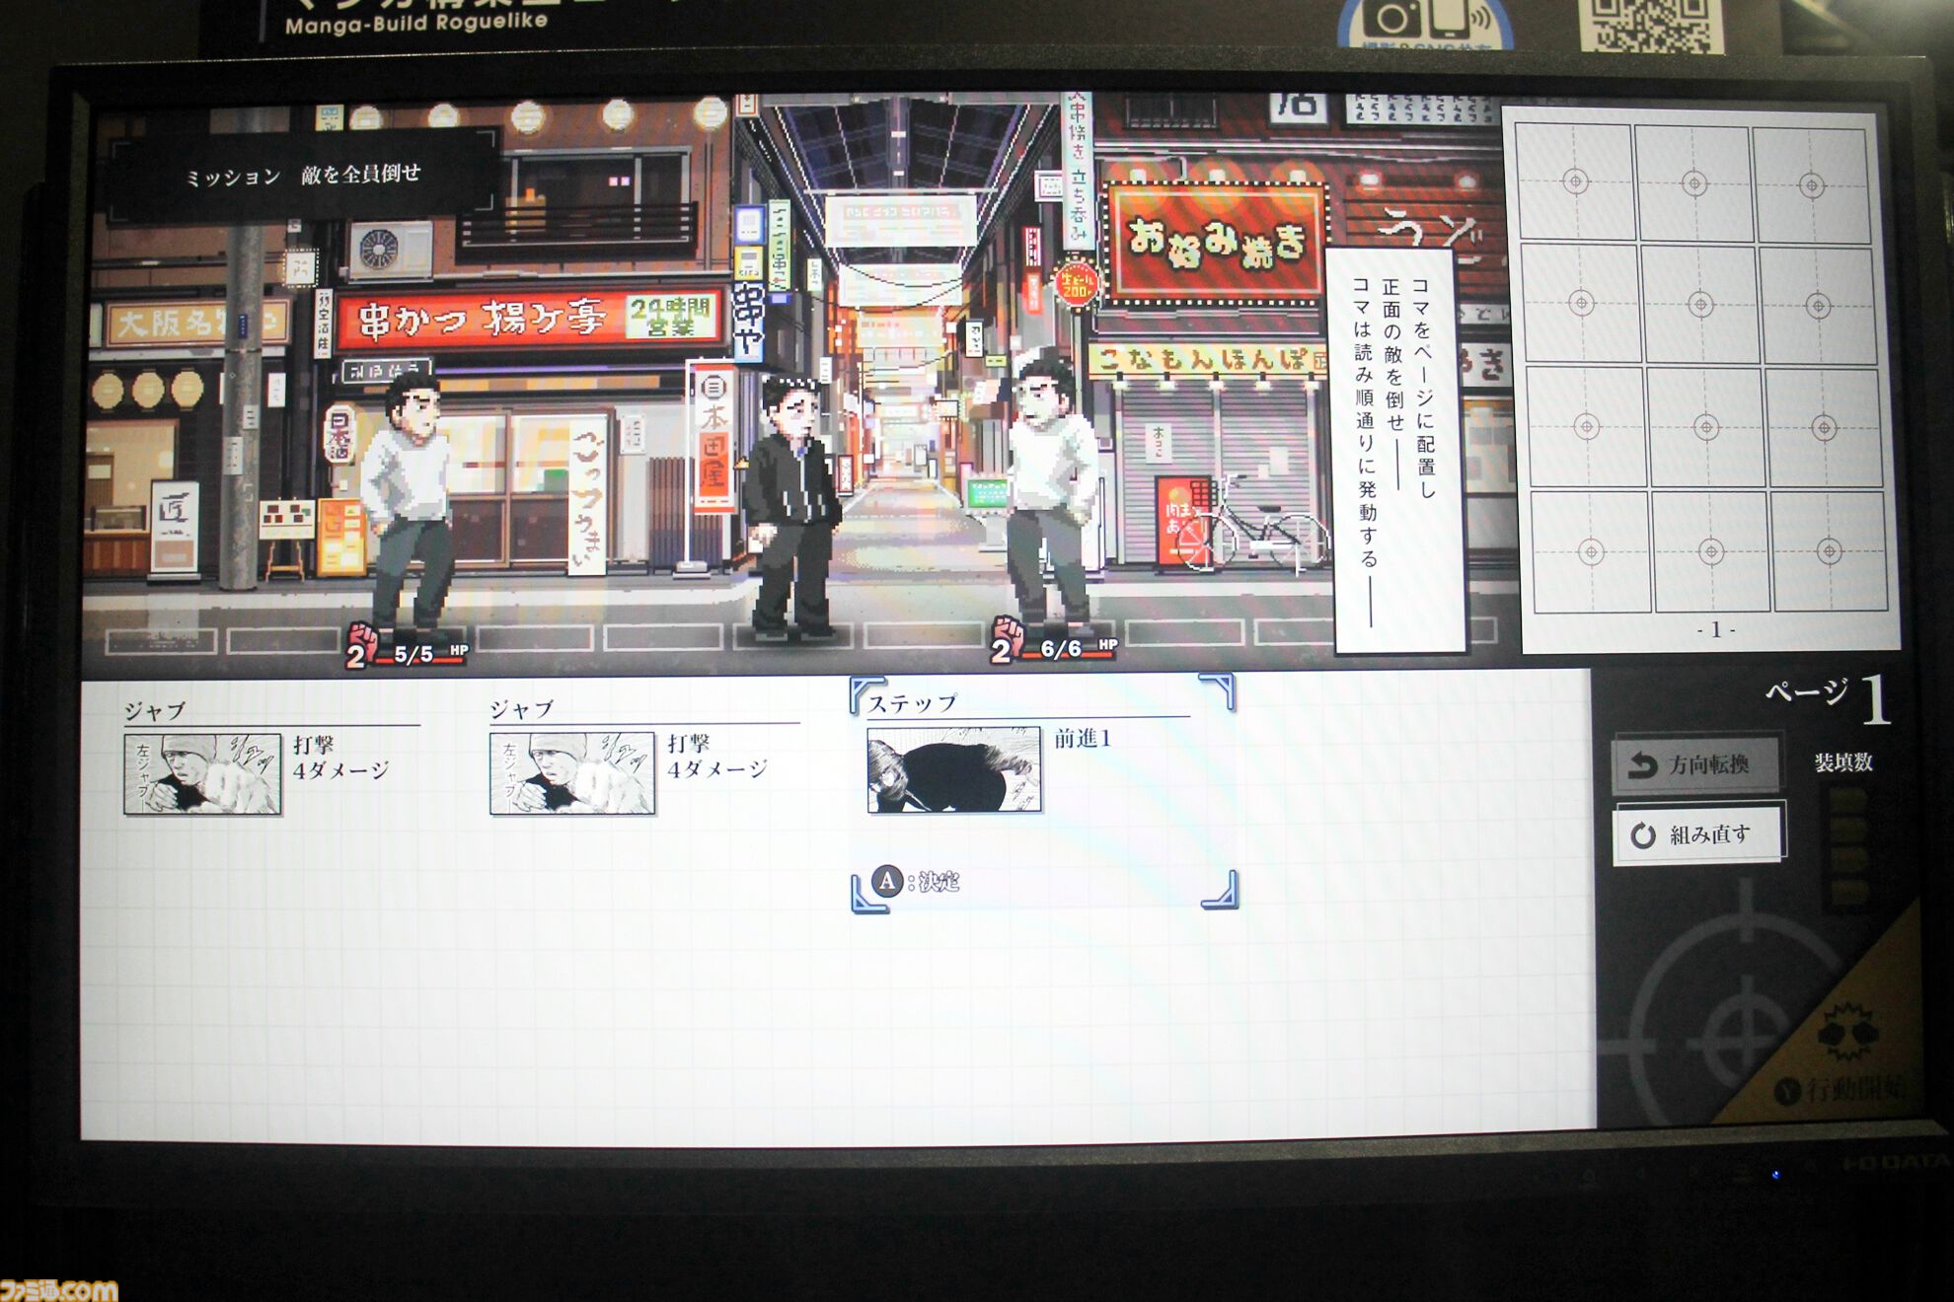Click the Manga-Build Roguelike sign text
This screenshot has width=1954, height=1302.
415,22
